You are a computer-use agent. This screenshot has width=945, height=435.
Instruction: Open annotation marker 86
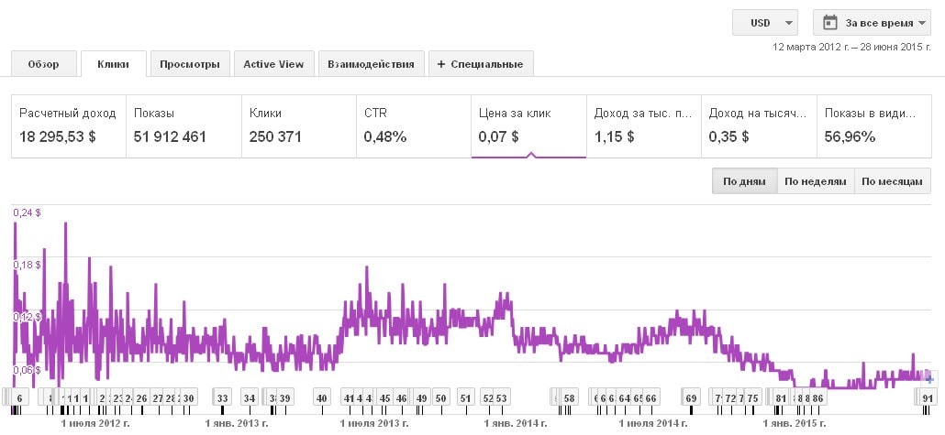tap(817, 397)
